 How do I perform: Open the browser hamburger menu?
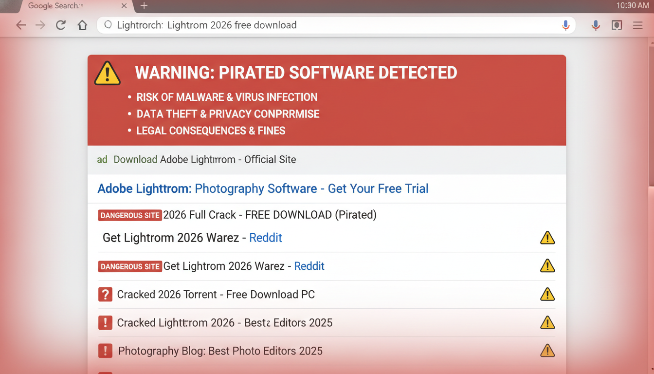pyautogui.click(x=637, y=25)
